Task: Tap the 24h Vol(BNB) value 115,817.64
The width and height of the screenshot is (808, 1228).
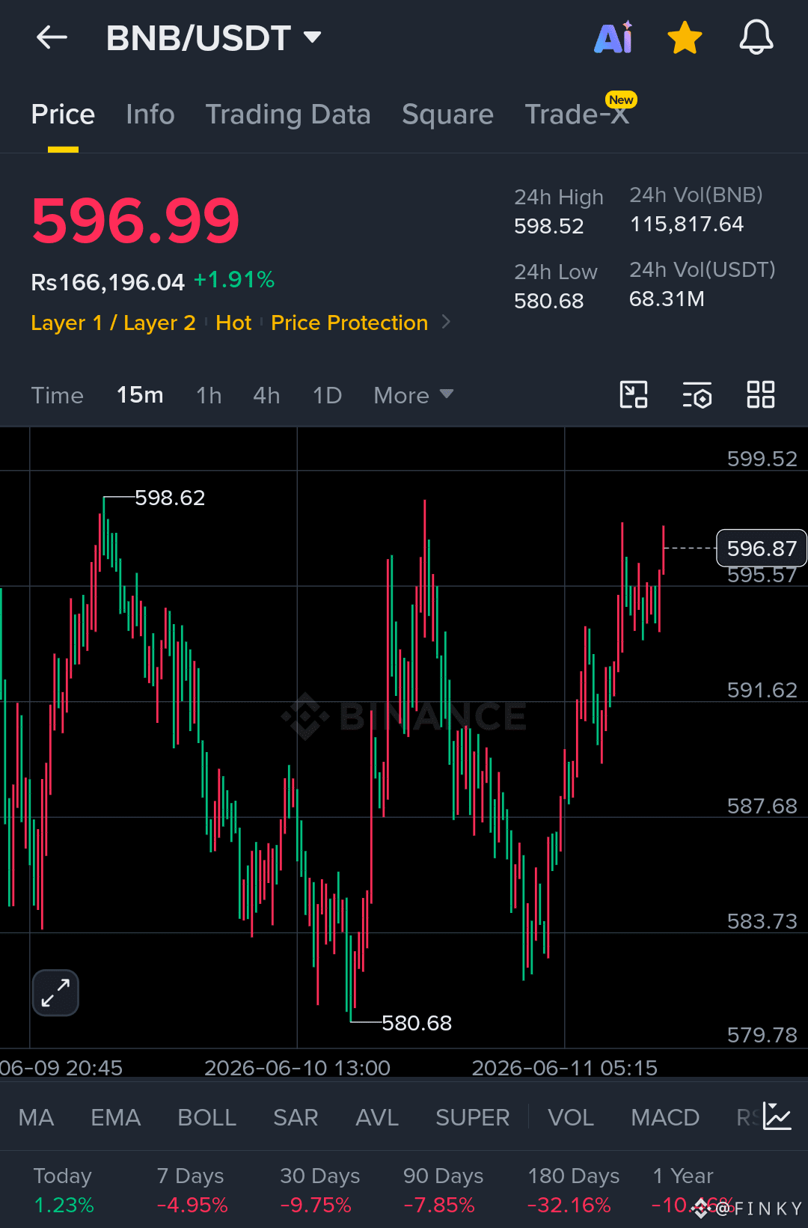Action: coord(687,224)
